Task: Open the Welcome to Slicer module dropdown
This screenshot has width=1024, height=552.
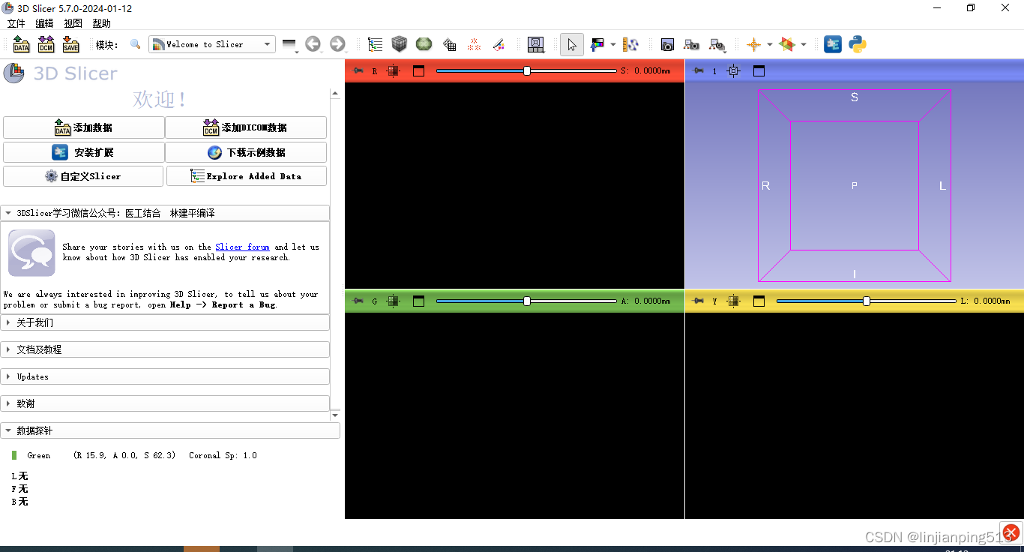Action: coord(211,44)
